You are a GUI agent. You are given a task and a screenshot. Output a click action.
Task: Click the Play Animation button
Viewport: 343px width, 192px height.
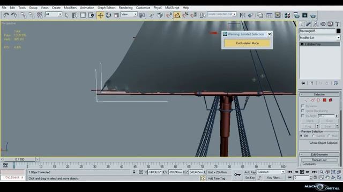pyautogui.click(x=302, y=172)
